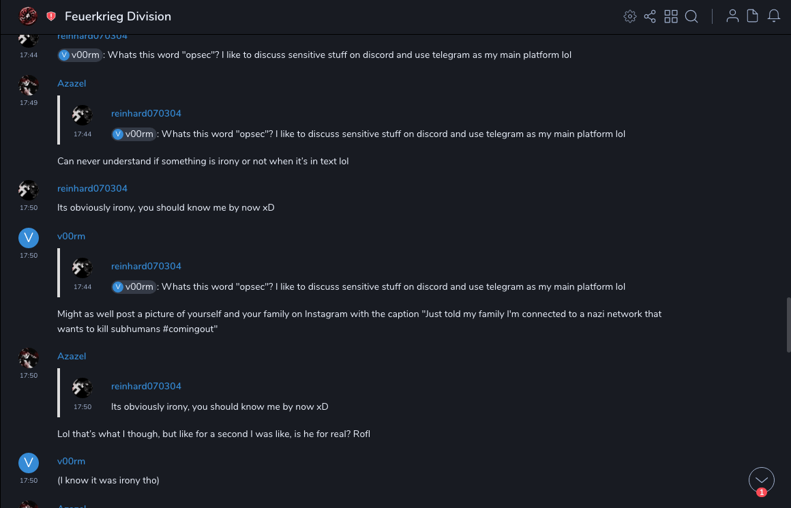This screenshot has width=791, height=508.
Task: Click the channel title text in header
Action: [118, 16]
